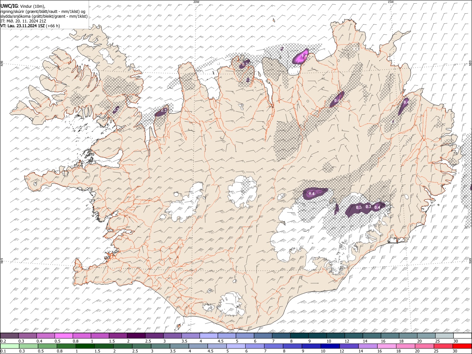Click the lower legend swatch between 3 and 3.5
The height and width of the screenshot is (354, 472).
tap(160, 346)
